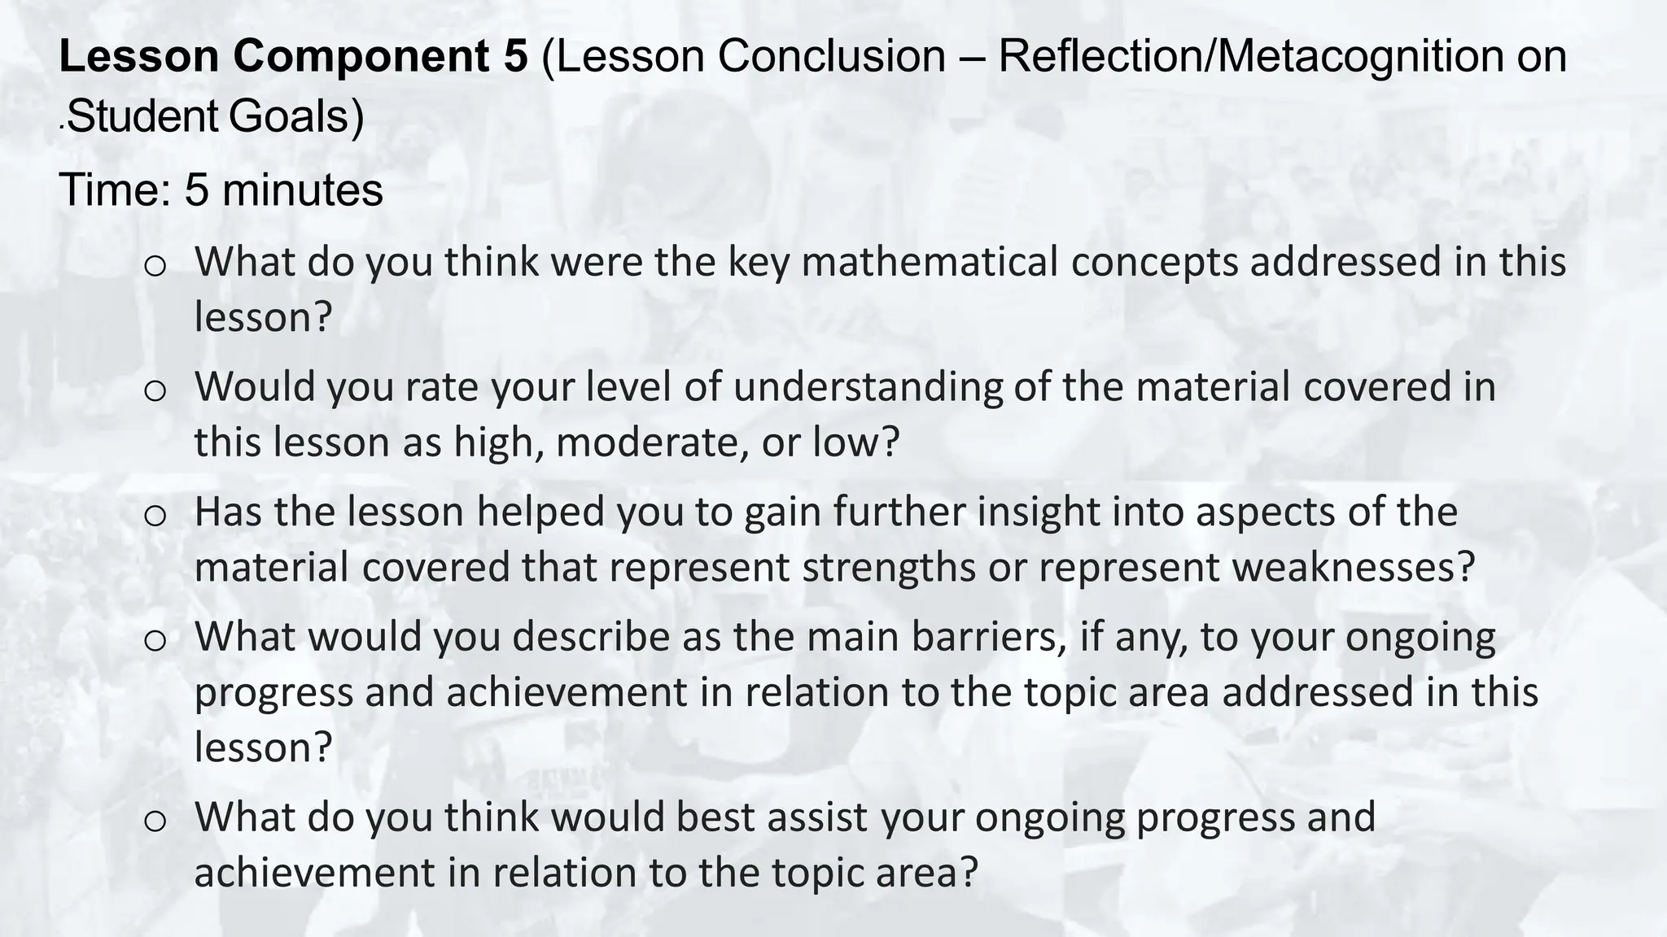The height and width of the screenshot is (937, 1667).
Task: Click the bullet marker before "What would you describe"
Action: (155, 640)
